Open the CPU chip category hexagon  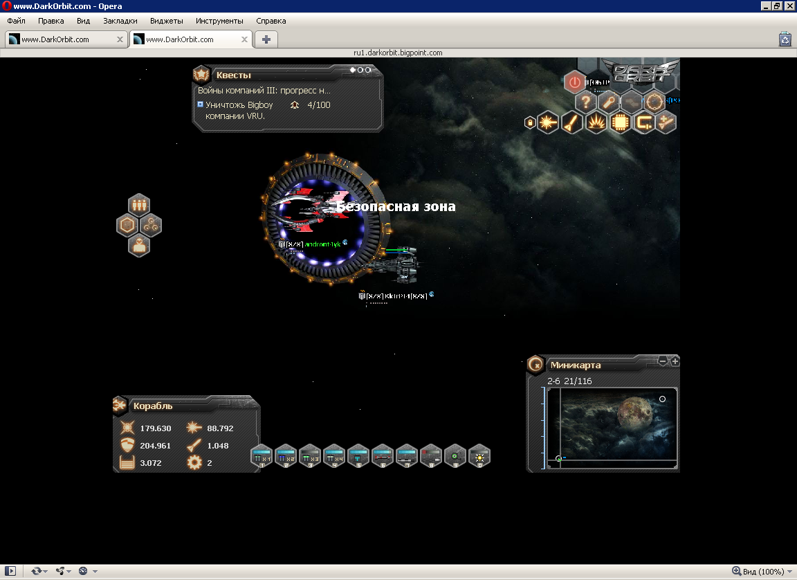[620, 123]
